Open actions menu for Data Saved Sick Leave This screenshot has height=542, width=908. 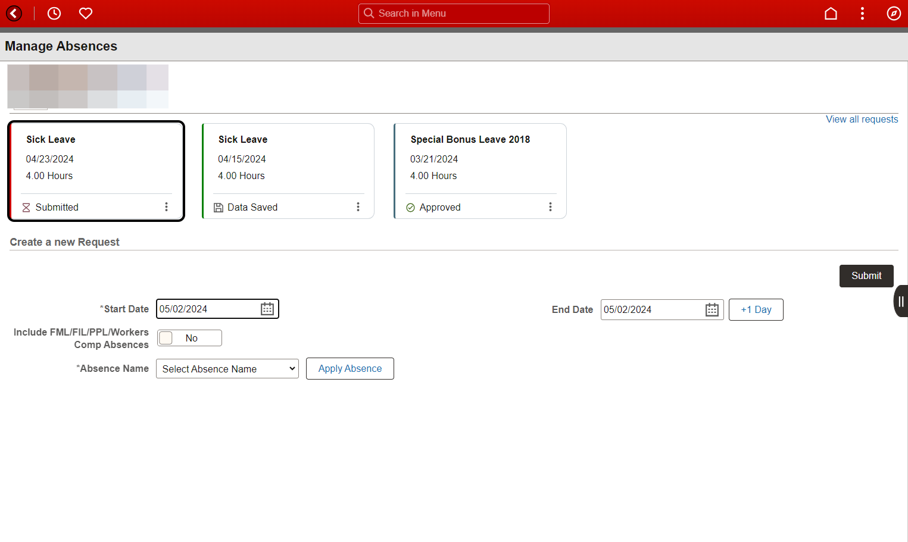point(358,206)
